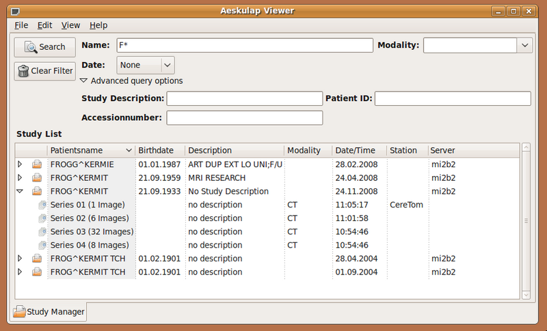
Task: Open the View menu
Action: [70, 25]
